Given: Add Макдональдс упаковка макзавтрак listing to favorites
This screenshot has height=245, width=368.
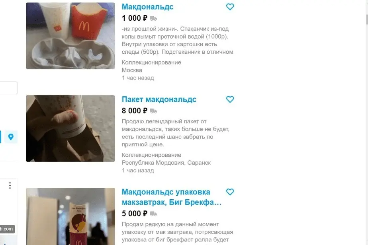Looking at the screenshot, I should [x=230, y=192].
